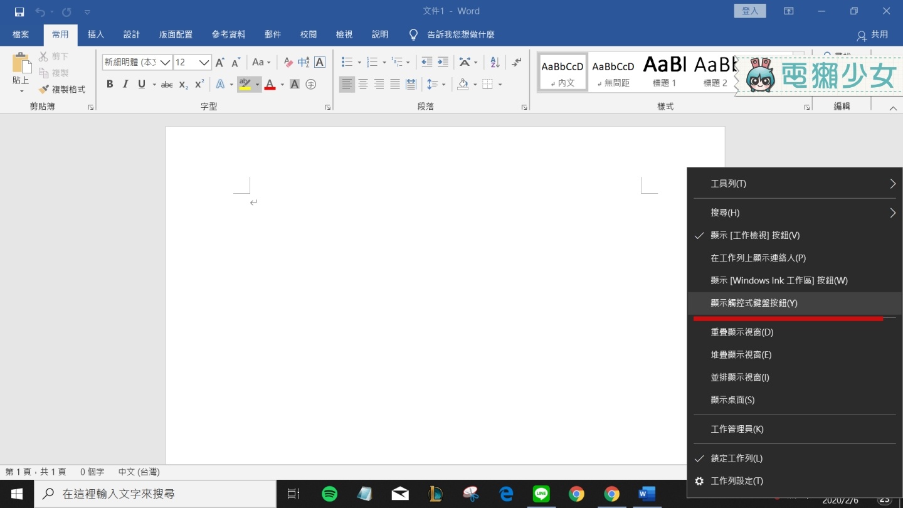This screenshot has height=508, width=903.
Task: Apply red font color
Action: [270, 84]
